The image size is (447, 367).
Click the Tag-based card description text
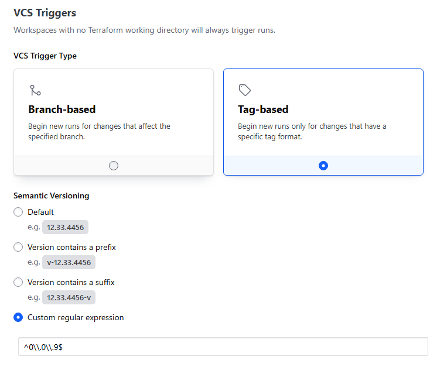click(312, 131)
